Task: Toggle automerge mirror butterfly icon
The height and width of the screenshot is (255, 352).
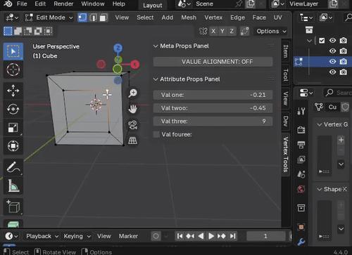Action: 203,31
